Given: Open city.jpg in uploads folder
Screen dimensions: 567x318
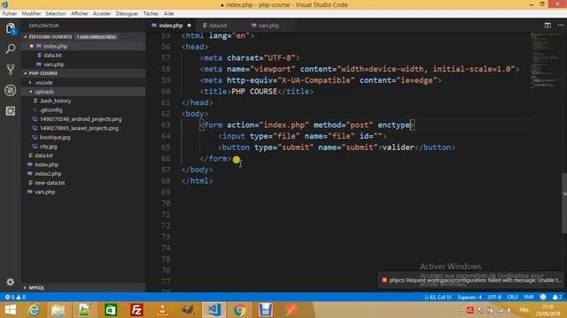Looking at the screenshot, I should (48, 147).
